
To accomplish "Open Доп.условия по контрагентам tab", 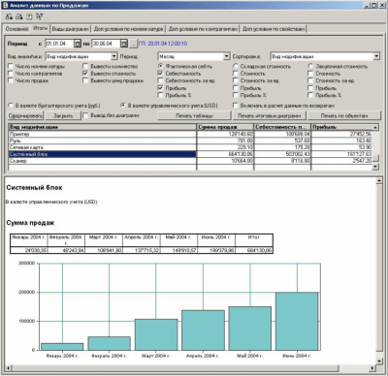I will (x=203, y=29).
